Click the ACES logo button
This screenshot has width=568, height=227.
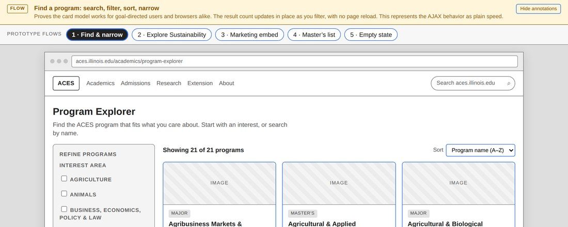[66, 83]
